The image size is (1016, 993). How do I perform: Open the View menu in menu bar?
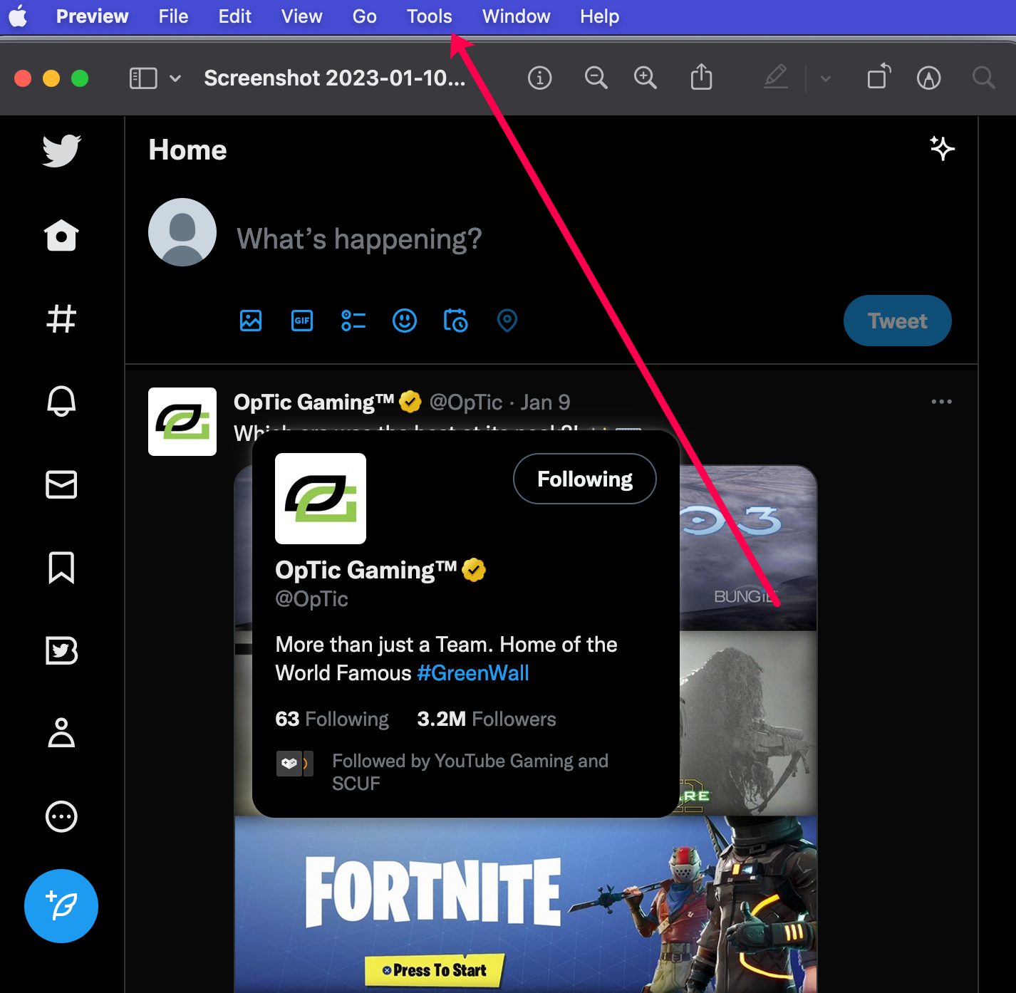pos(301,16)
